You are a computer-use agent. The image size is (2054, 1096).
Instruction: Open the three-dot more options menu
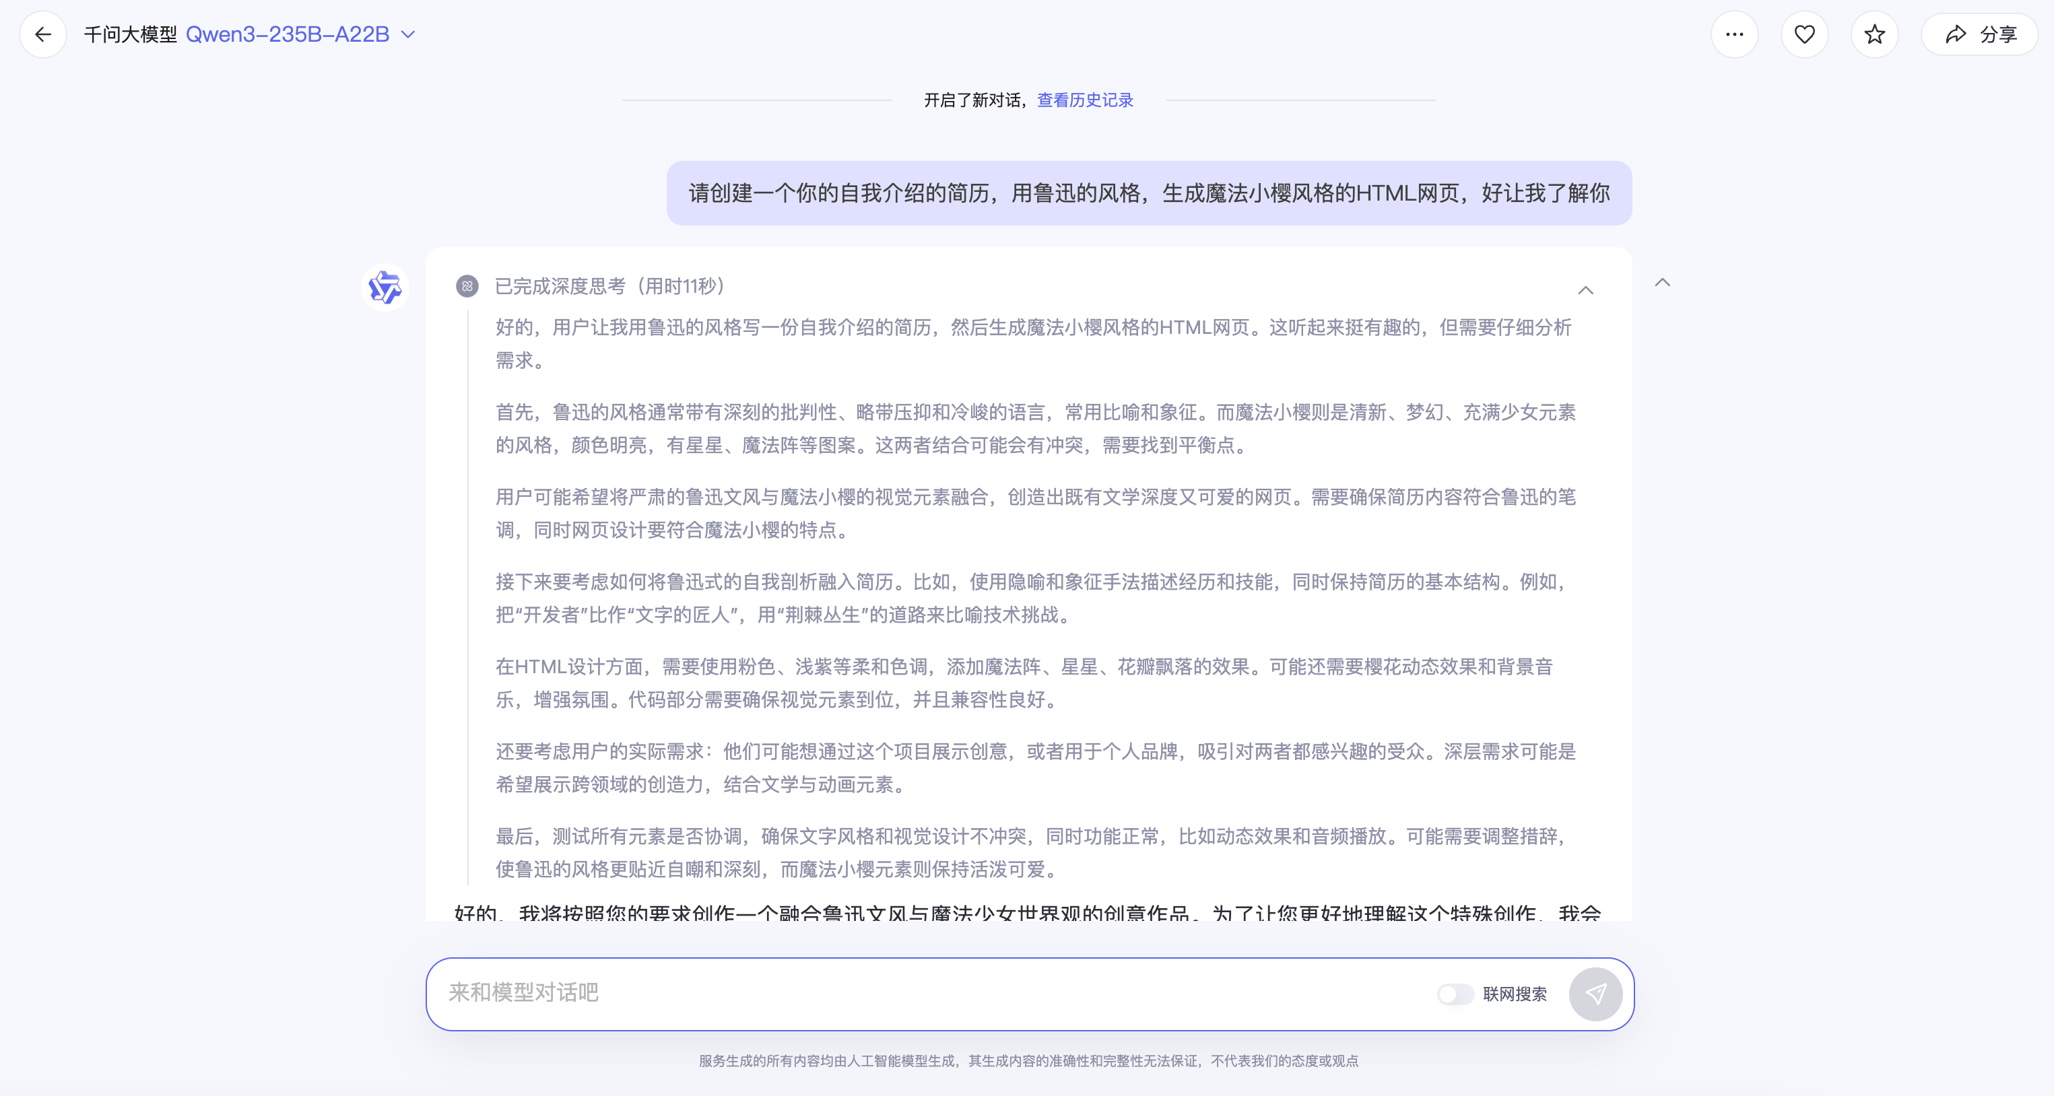[1734, 34]
